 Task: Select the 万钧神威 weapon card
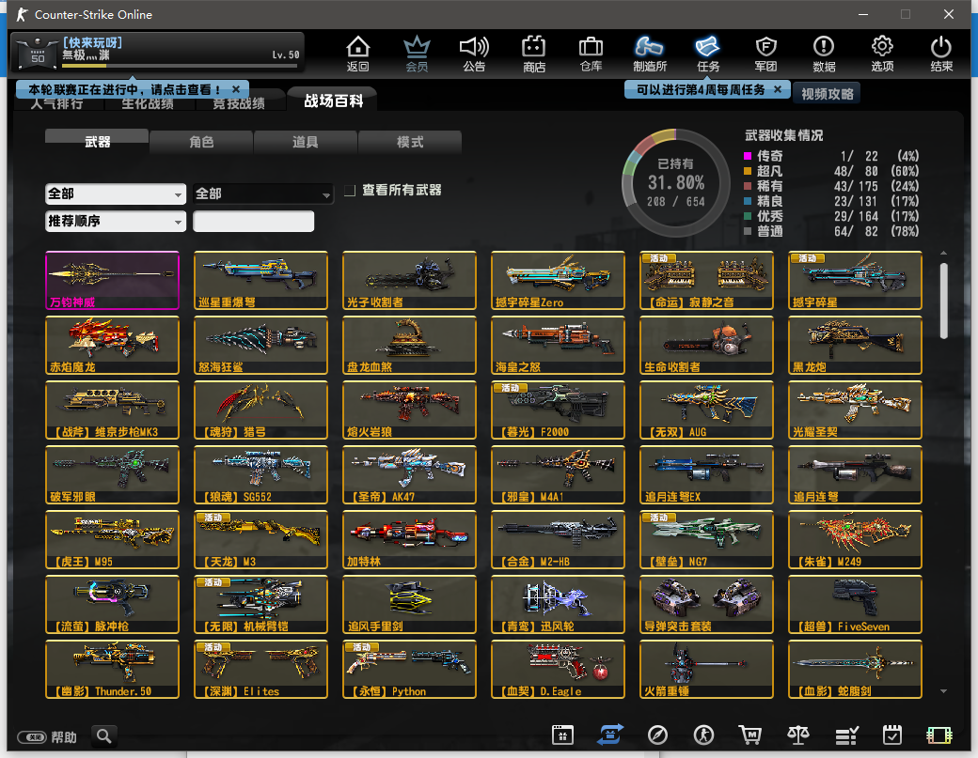pyautogui.click(x=112, y=280)
